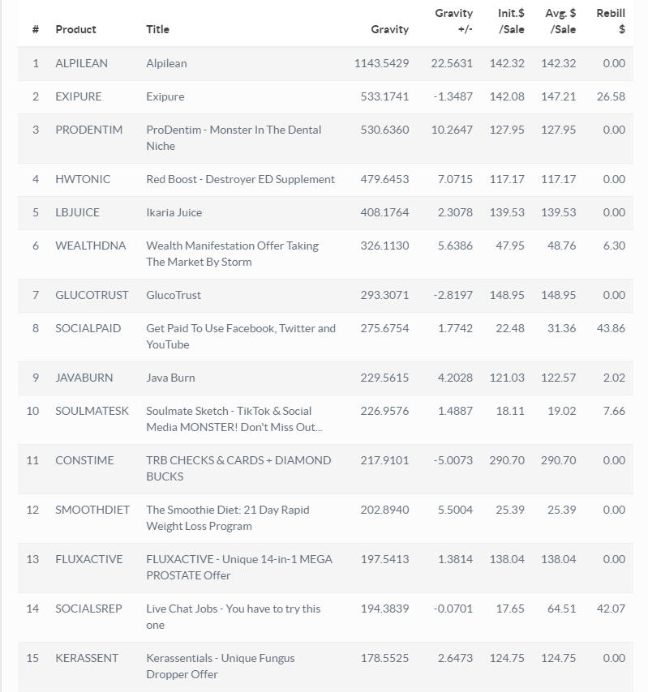Select the PRODENTIM product cell

88,130
